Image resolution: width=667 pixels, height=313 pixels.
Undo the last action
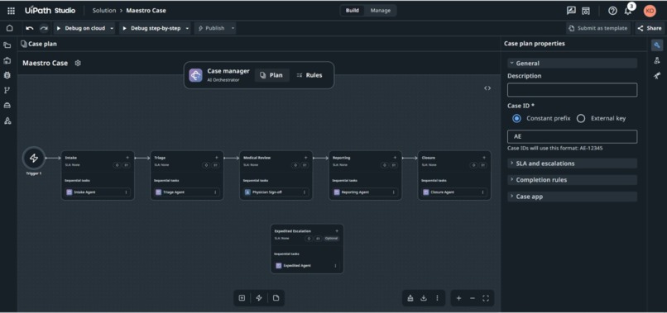pyautogui.click(x=29, y=28)
